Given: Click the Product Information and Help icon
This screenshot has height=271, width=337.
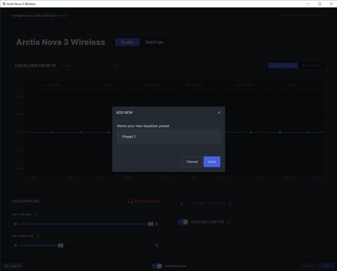Looking at the screenshot, I should tap(325, 15).
